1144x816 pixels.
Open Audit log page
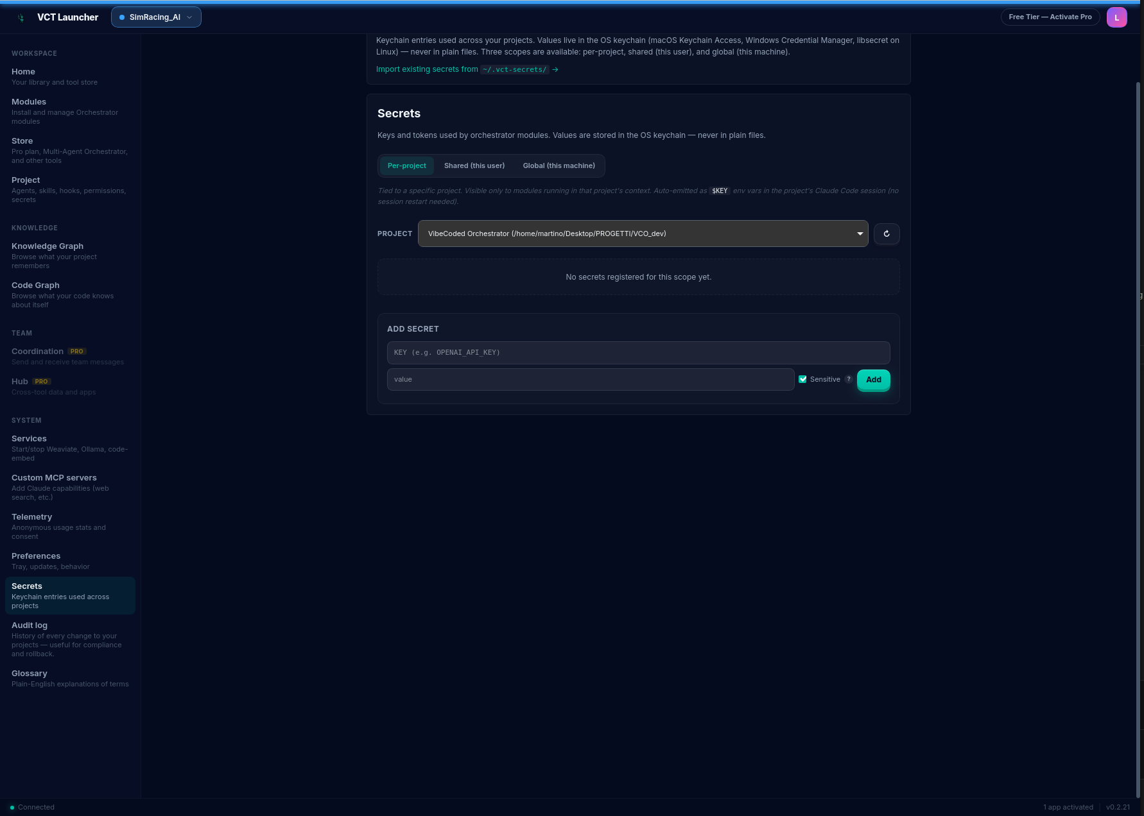pyautogui.click(x=70, y=639)
